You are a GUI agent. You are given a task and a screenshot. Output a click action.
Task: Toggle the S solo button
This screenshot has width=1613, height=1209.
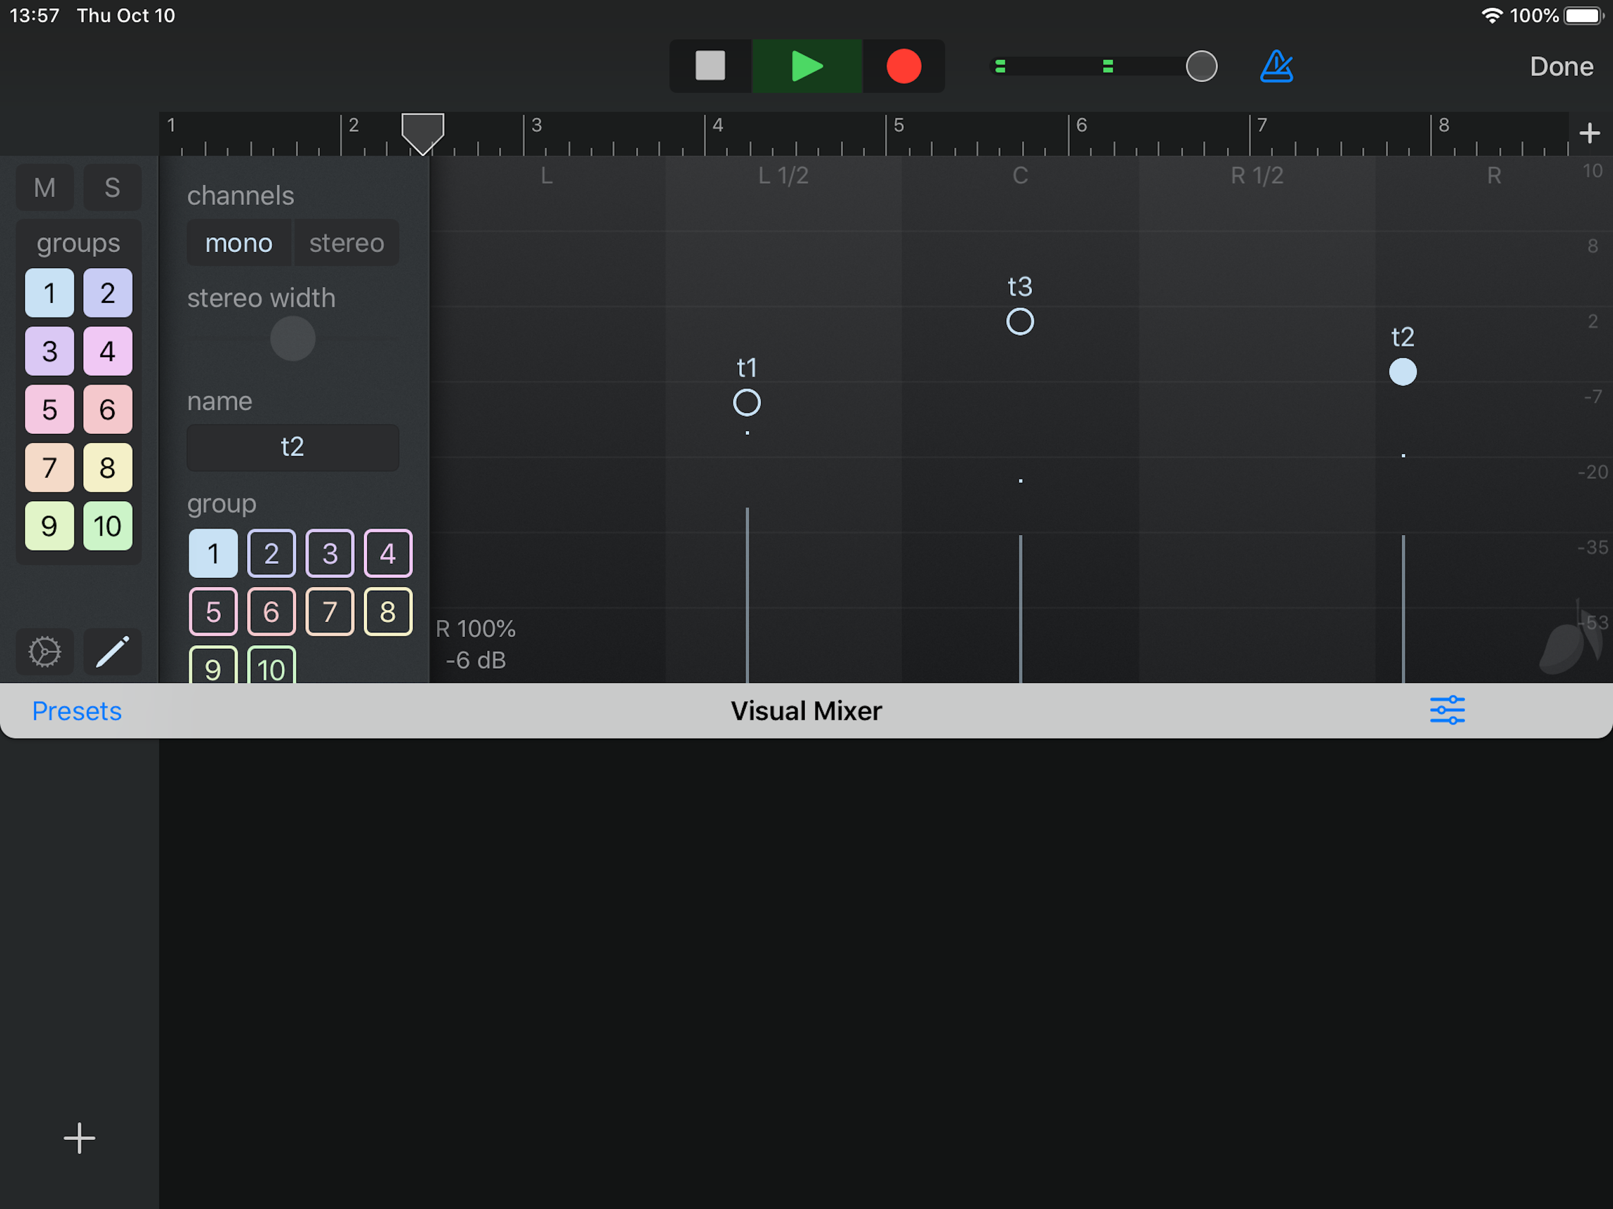tap(112, 187)
